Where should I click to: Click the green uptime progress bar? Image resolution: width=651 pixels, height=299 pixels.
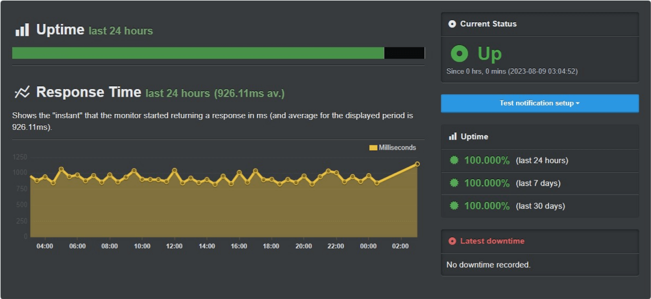(198, 53)
